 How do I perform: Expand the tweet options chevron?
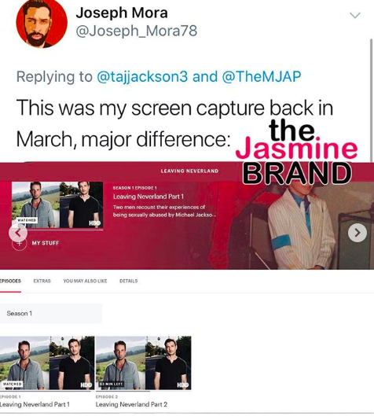click(355, 15)
